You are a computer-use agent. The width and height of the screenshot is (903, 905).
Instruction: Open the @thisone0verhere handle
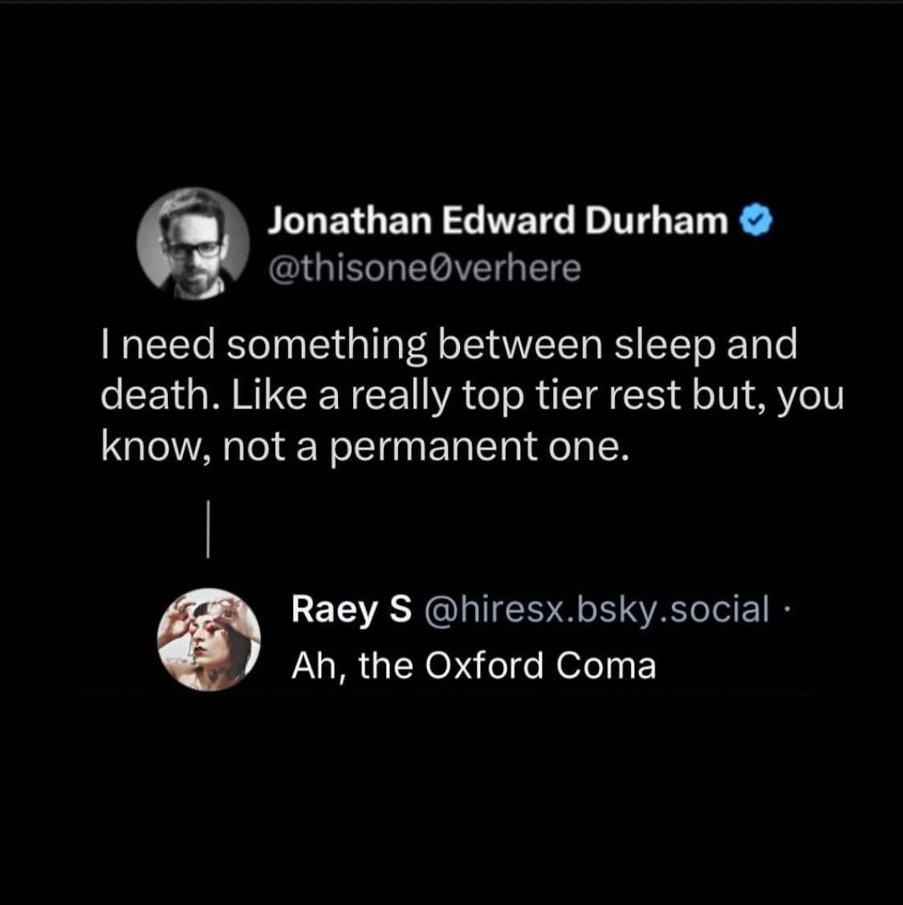click(x=423, y=269)
